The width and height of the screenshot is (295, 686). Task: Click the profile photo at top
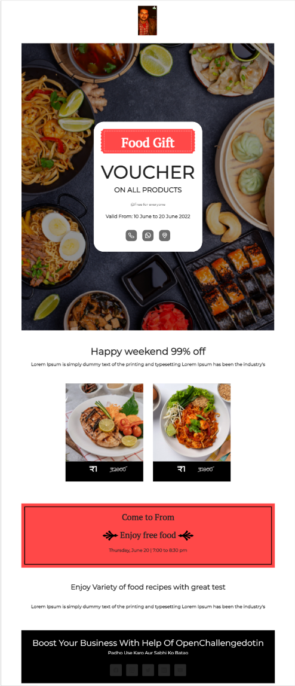click(147, 20)
